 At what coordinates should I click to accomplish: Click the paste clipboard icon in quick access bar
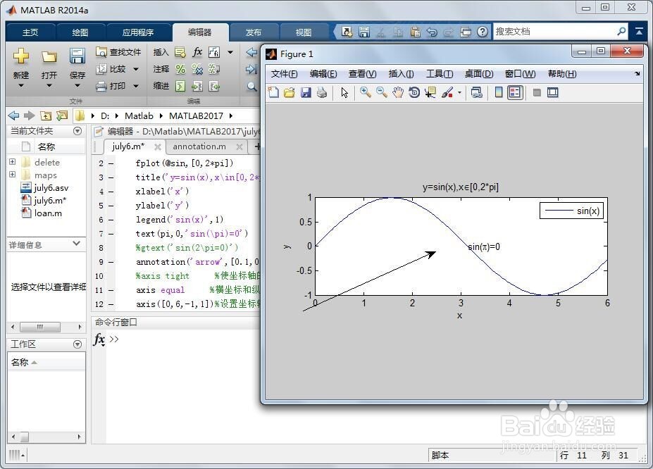coord(415,32)
